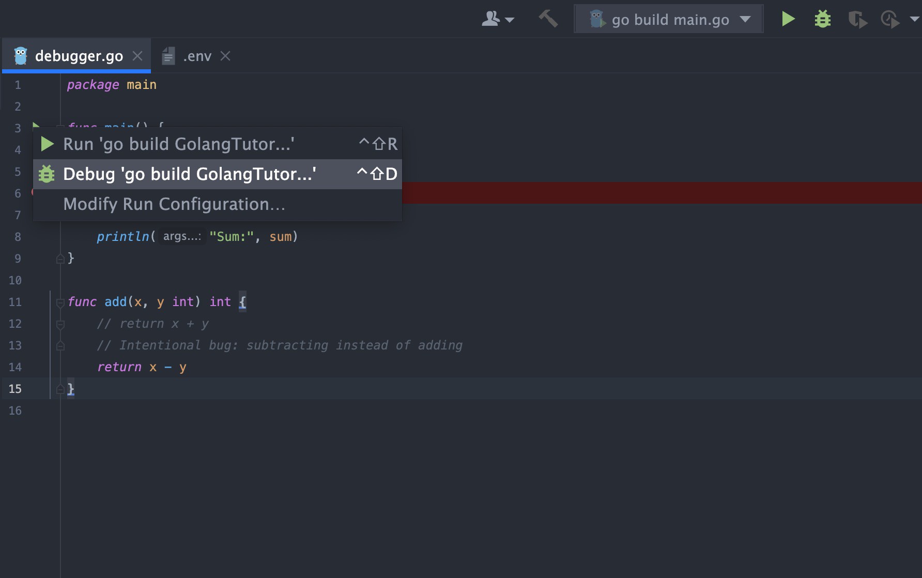Click the Code With Me users icon
Image resolution: width=922 pixels, height=578 pixels.
tap(490, 18)
